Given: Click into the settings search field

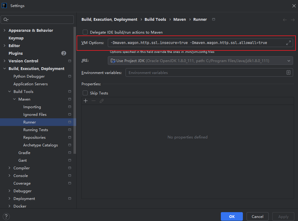Looking at the screenshot, I should [x=37, y=20].
